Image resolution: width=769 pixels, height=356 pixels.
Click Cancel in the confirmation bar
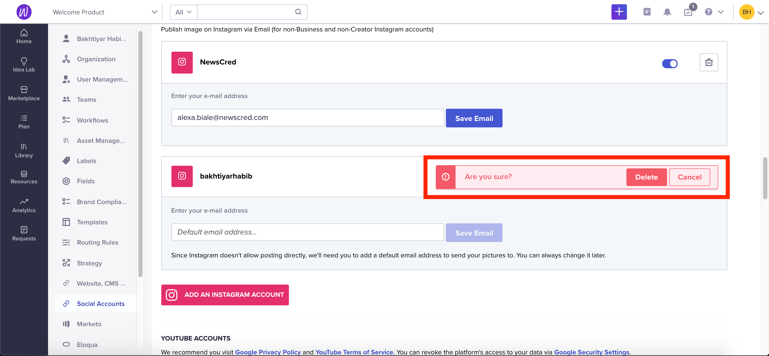[689, 177]
